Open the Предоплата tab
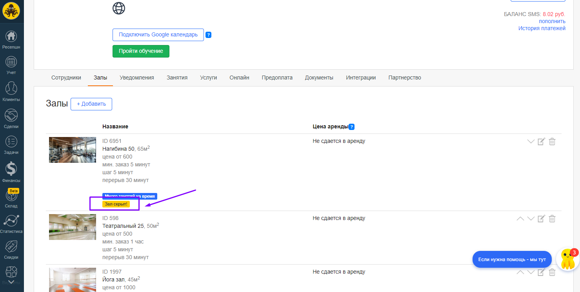 tap(277, 78)
